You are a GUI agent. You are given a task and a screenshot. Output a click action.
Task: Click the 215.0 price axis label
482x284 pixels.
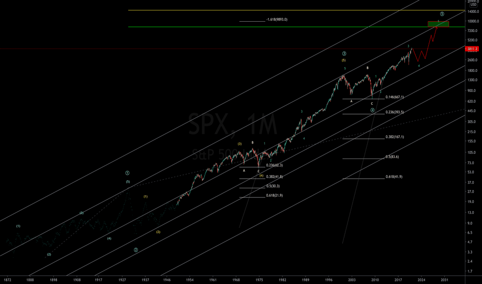[x=472, y=132]
